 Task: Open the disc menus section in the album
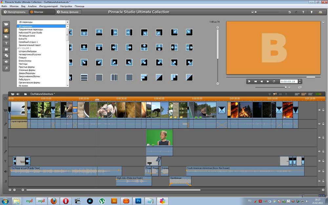tap(6, 55)
